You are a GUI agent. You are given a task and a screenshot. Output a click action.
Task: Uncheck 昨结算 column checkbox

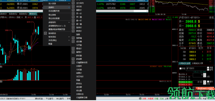73,59
